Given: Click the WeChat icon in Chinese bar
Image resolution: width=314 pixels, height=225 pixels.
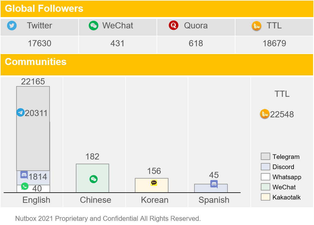Looking at the screenshot, I should click(x=94, y=179).
